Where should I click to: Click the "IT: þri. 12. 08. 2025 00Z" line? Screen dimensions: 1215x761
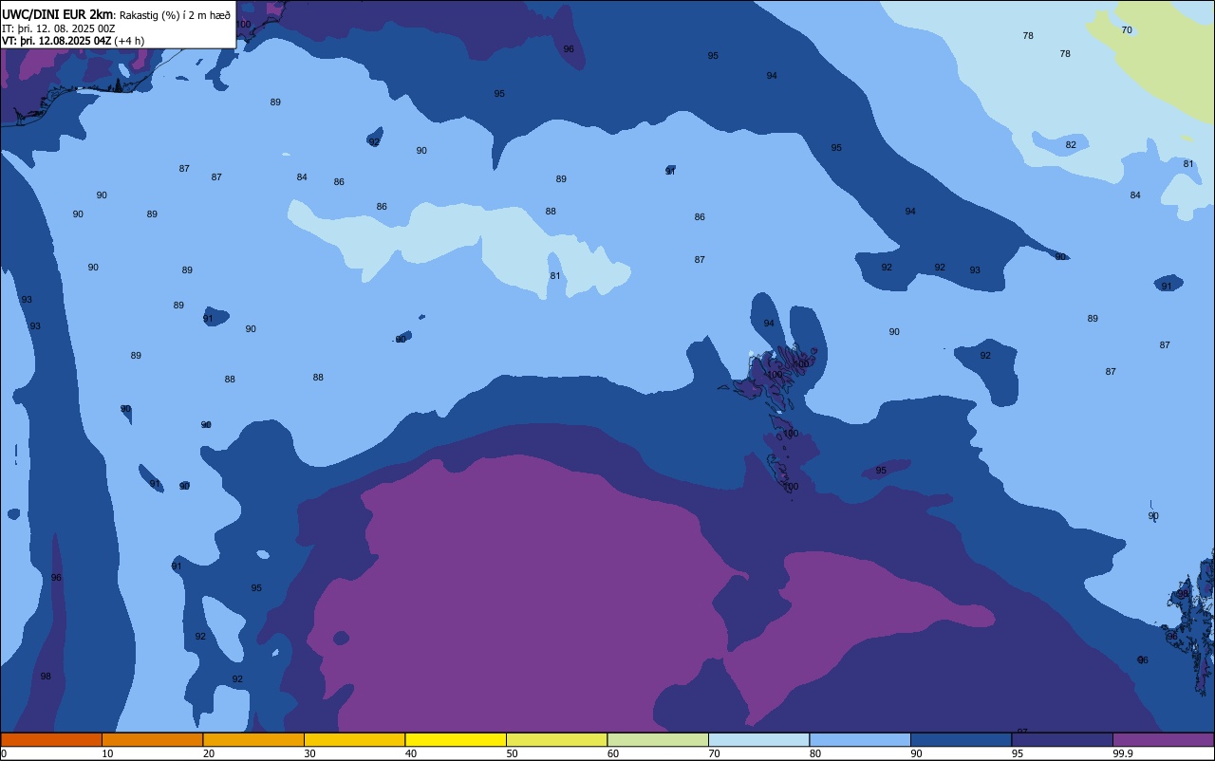point(59,28)
